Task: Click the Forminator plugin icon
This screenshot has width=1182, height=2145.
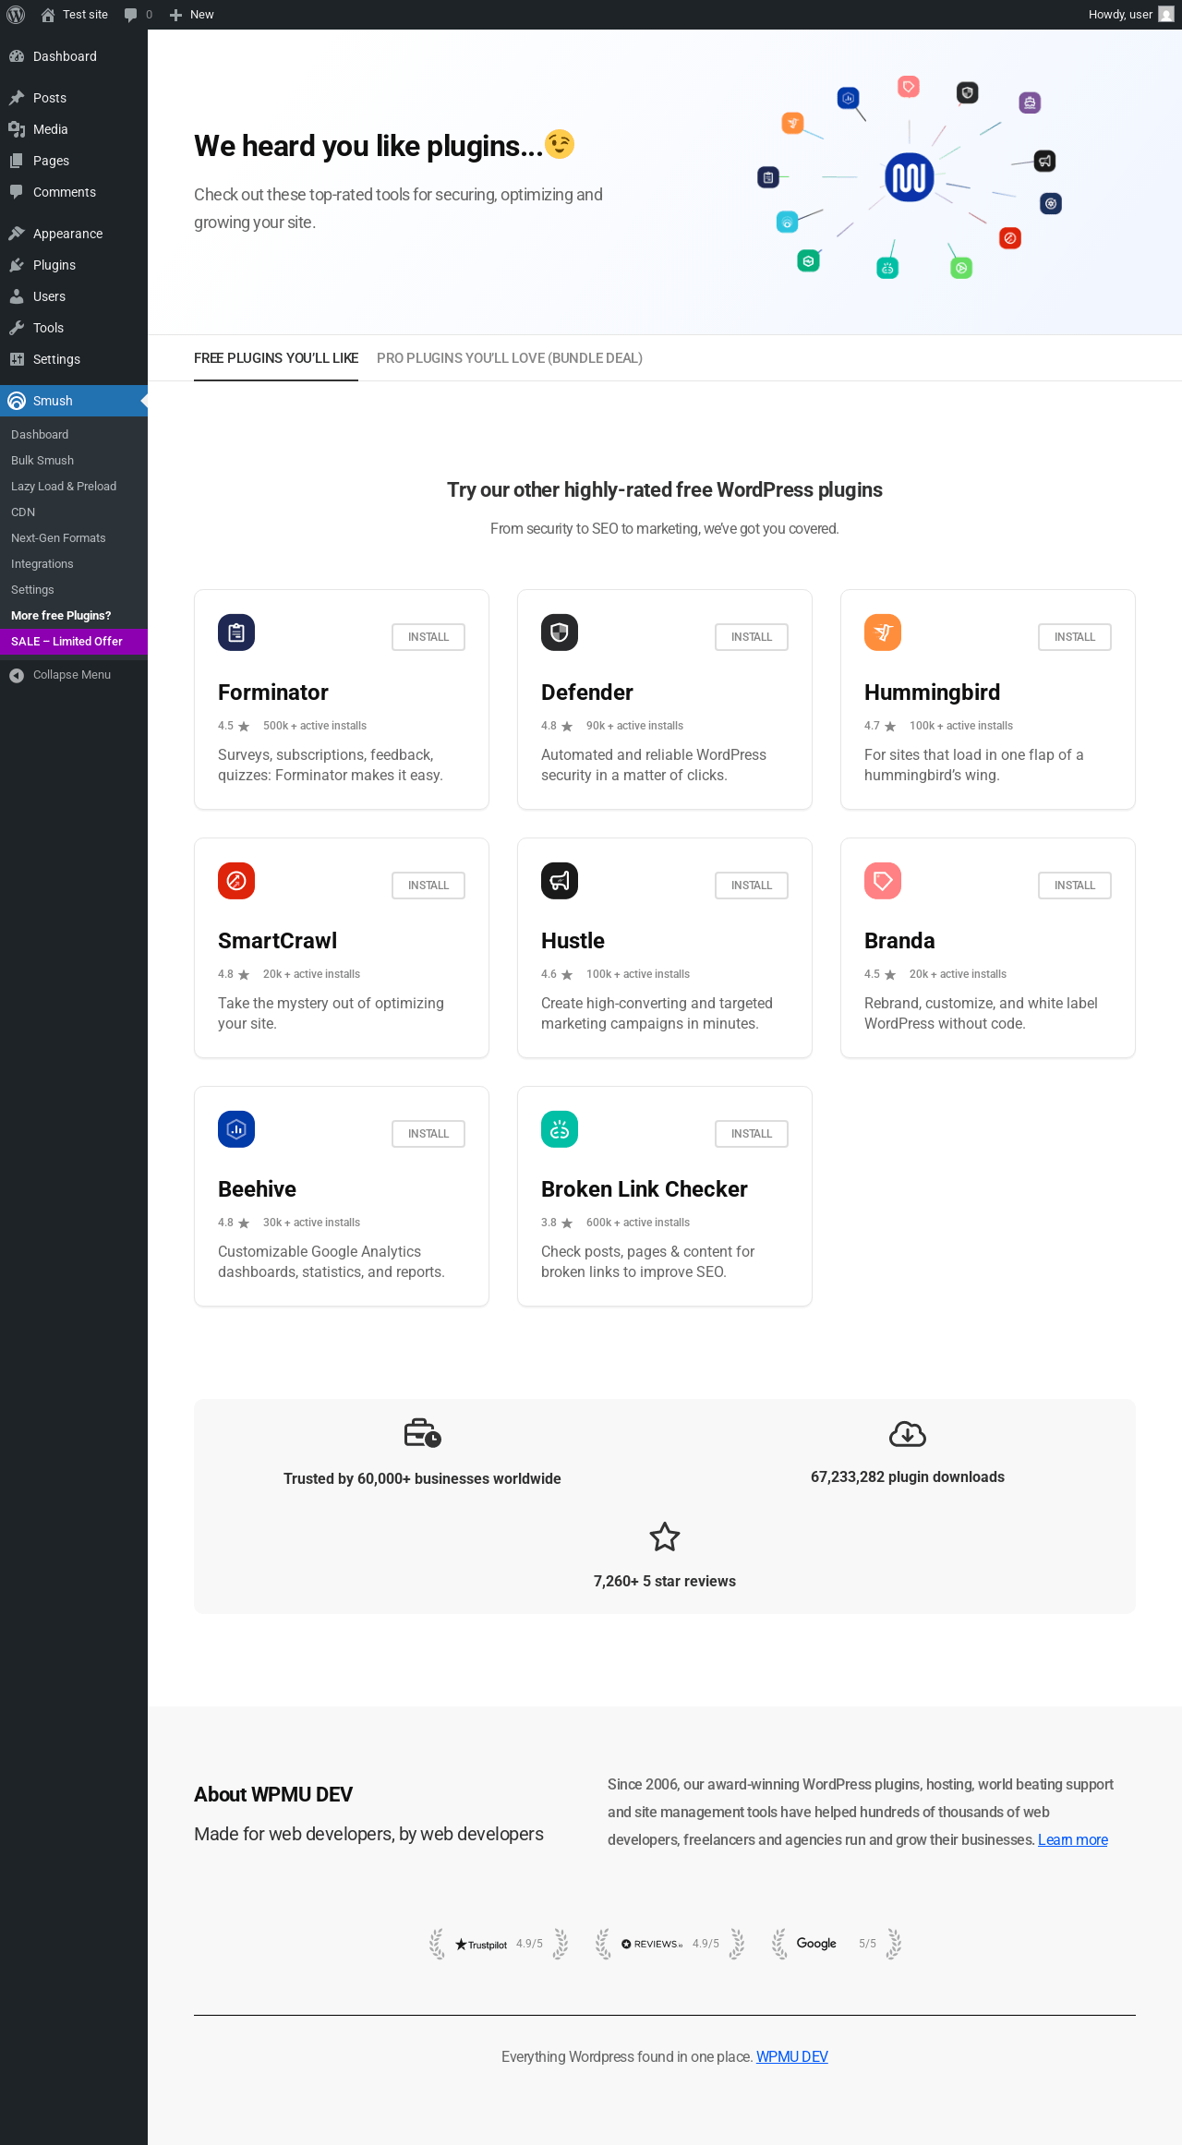Action: coord(236,633)
